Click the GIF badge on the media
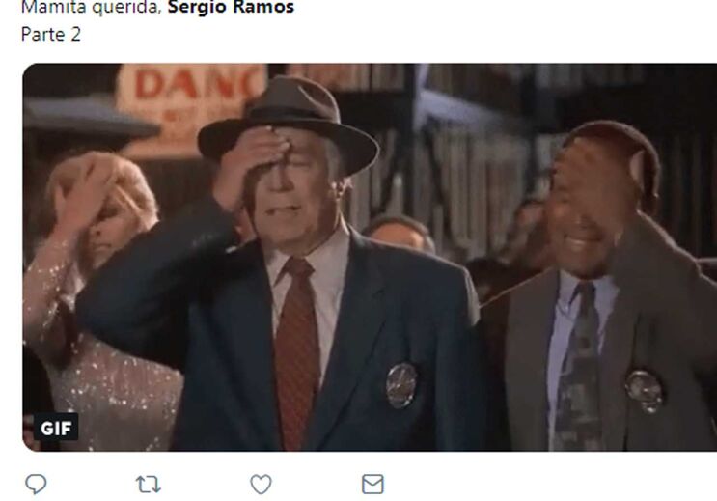Viewport: 717px width, 501px height. (56, 429)
